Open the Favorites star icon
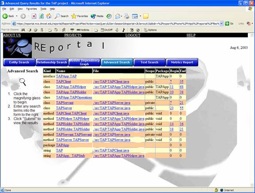 click(74, 16)
